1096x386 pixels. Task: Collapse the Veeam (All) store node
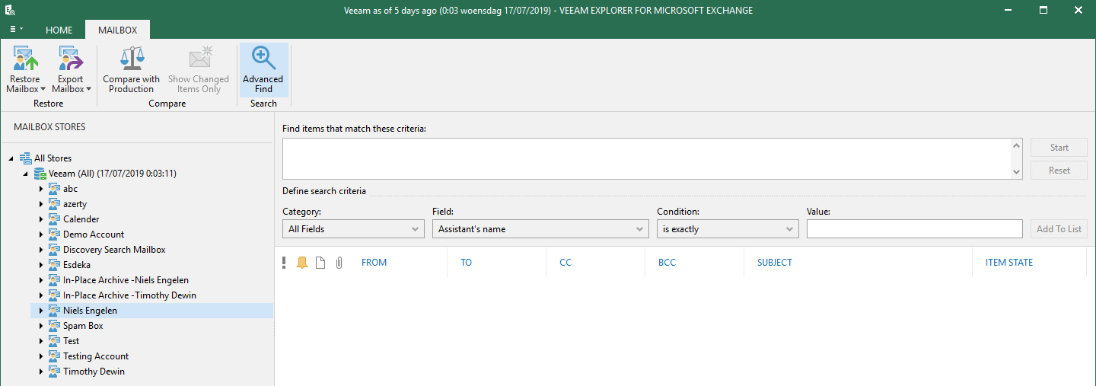[x=26, y=174]
